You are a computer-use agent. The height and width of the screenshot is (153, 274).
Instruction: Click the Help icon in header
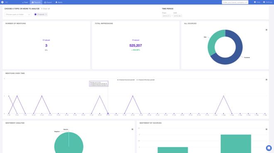click(x=257, y=2)
